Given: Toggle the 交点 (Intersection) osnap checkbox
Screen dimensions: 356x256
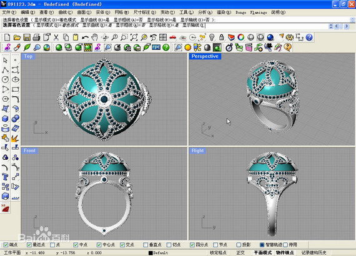Looking at the screenshot, I should pyautogui.click(x=122, y=245).
